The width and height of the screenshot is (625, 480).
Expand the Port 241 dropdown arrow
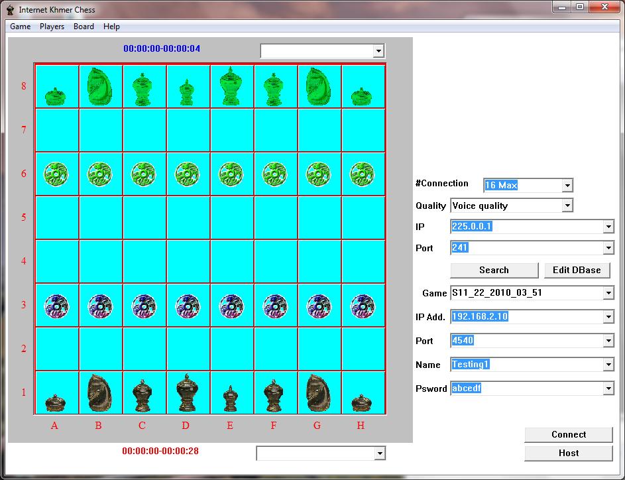(x=608, y=248)
